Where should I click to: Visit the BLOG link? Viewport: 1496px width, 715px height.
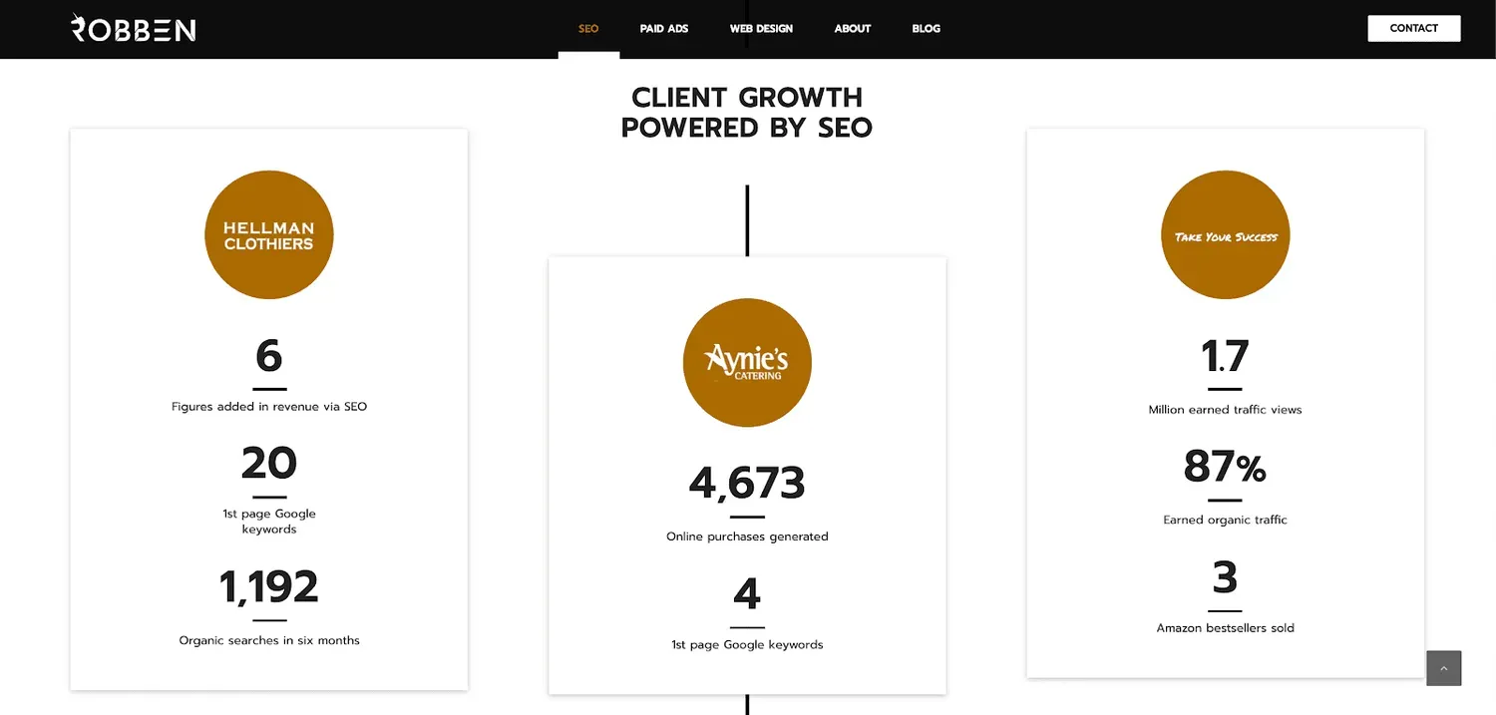pos(926,28)
